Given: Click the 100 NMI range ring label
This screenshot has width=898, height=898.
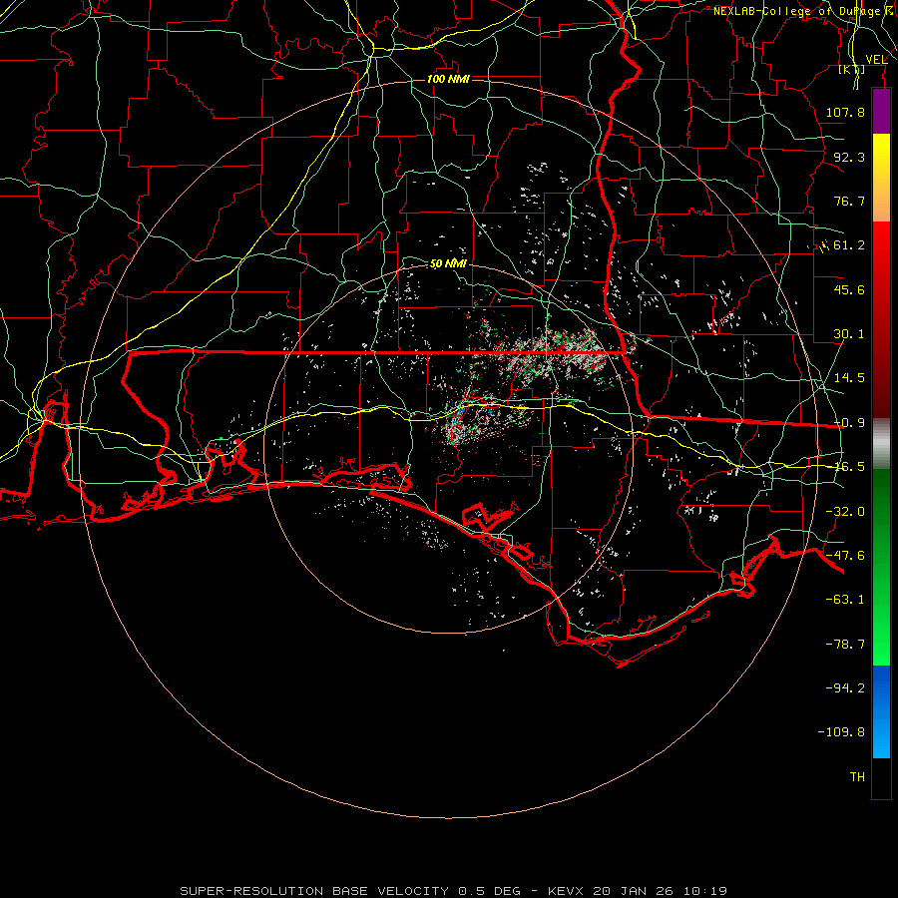Looking at the screenshot, I should click(448, 79).
